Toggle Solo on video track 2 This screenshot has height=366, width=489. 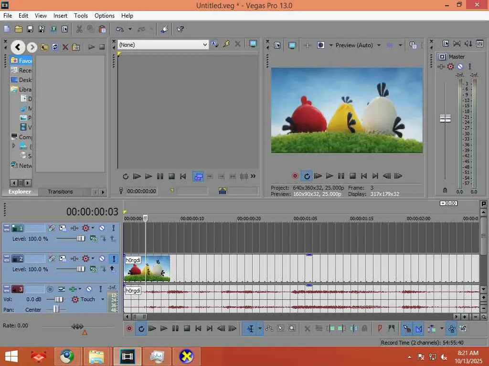point(114,259)
